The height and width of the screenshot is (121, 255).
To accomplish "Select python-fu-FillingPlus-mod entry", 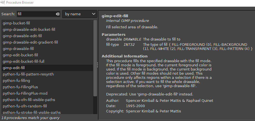I will click(x=24, y=93).
